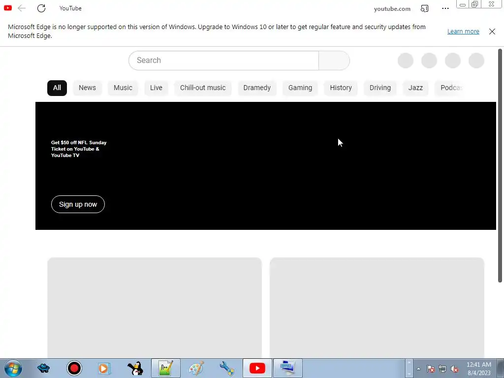Open the Windows Start menu
This screenshot has width=504, height=378.
(x=13, y=368)
